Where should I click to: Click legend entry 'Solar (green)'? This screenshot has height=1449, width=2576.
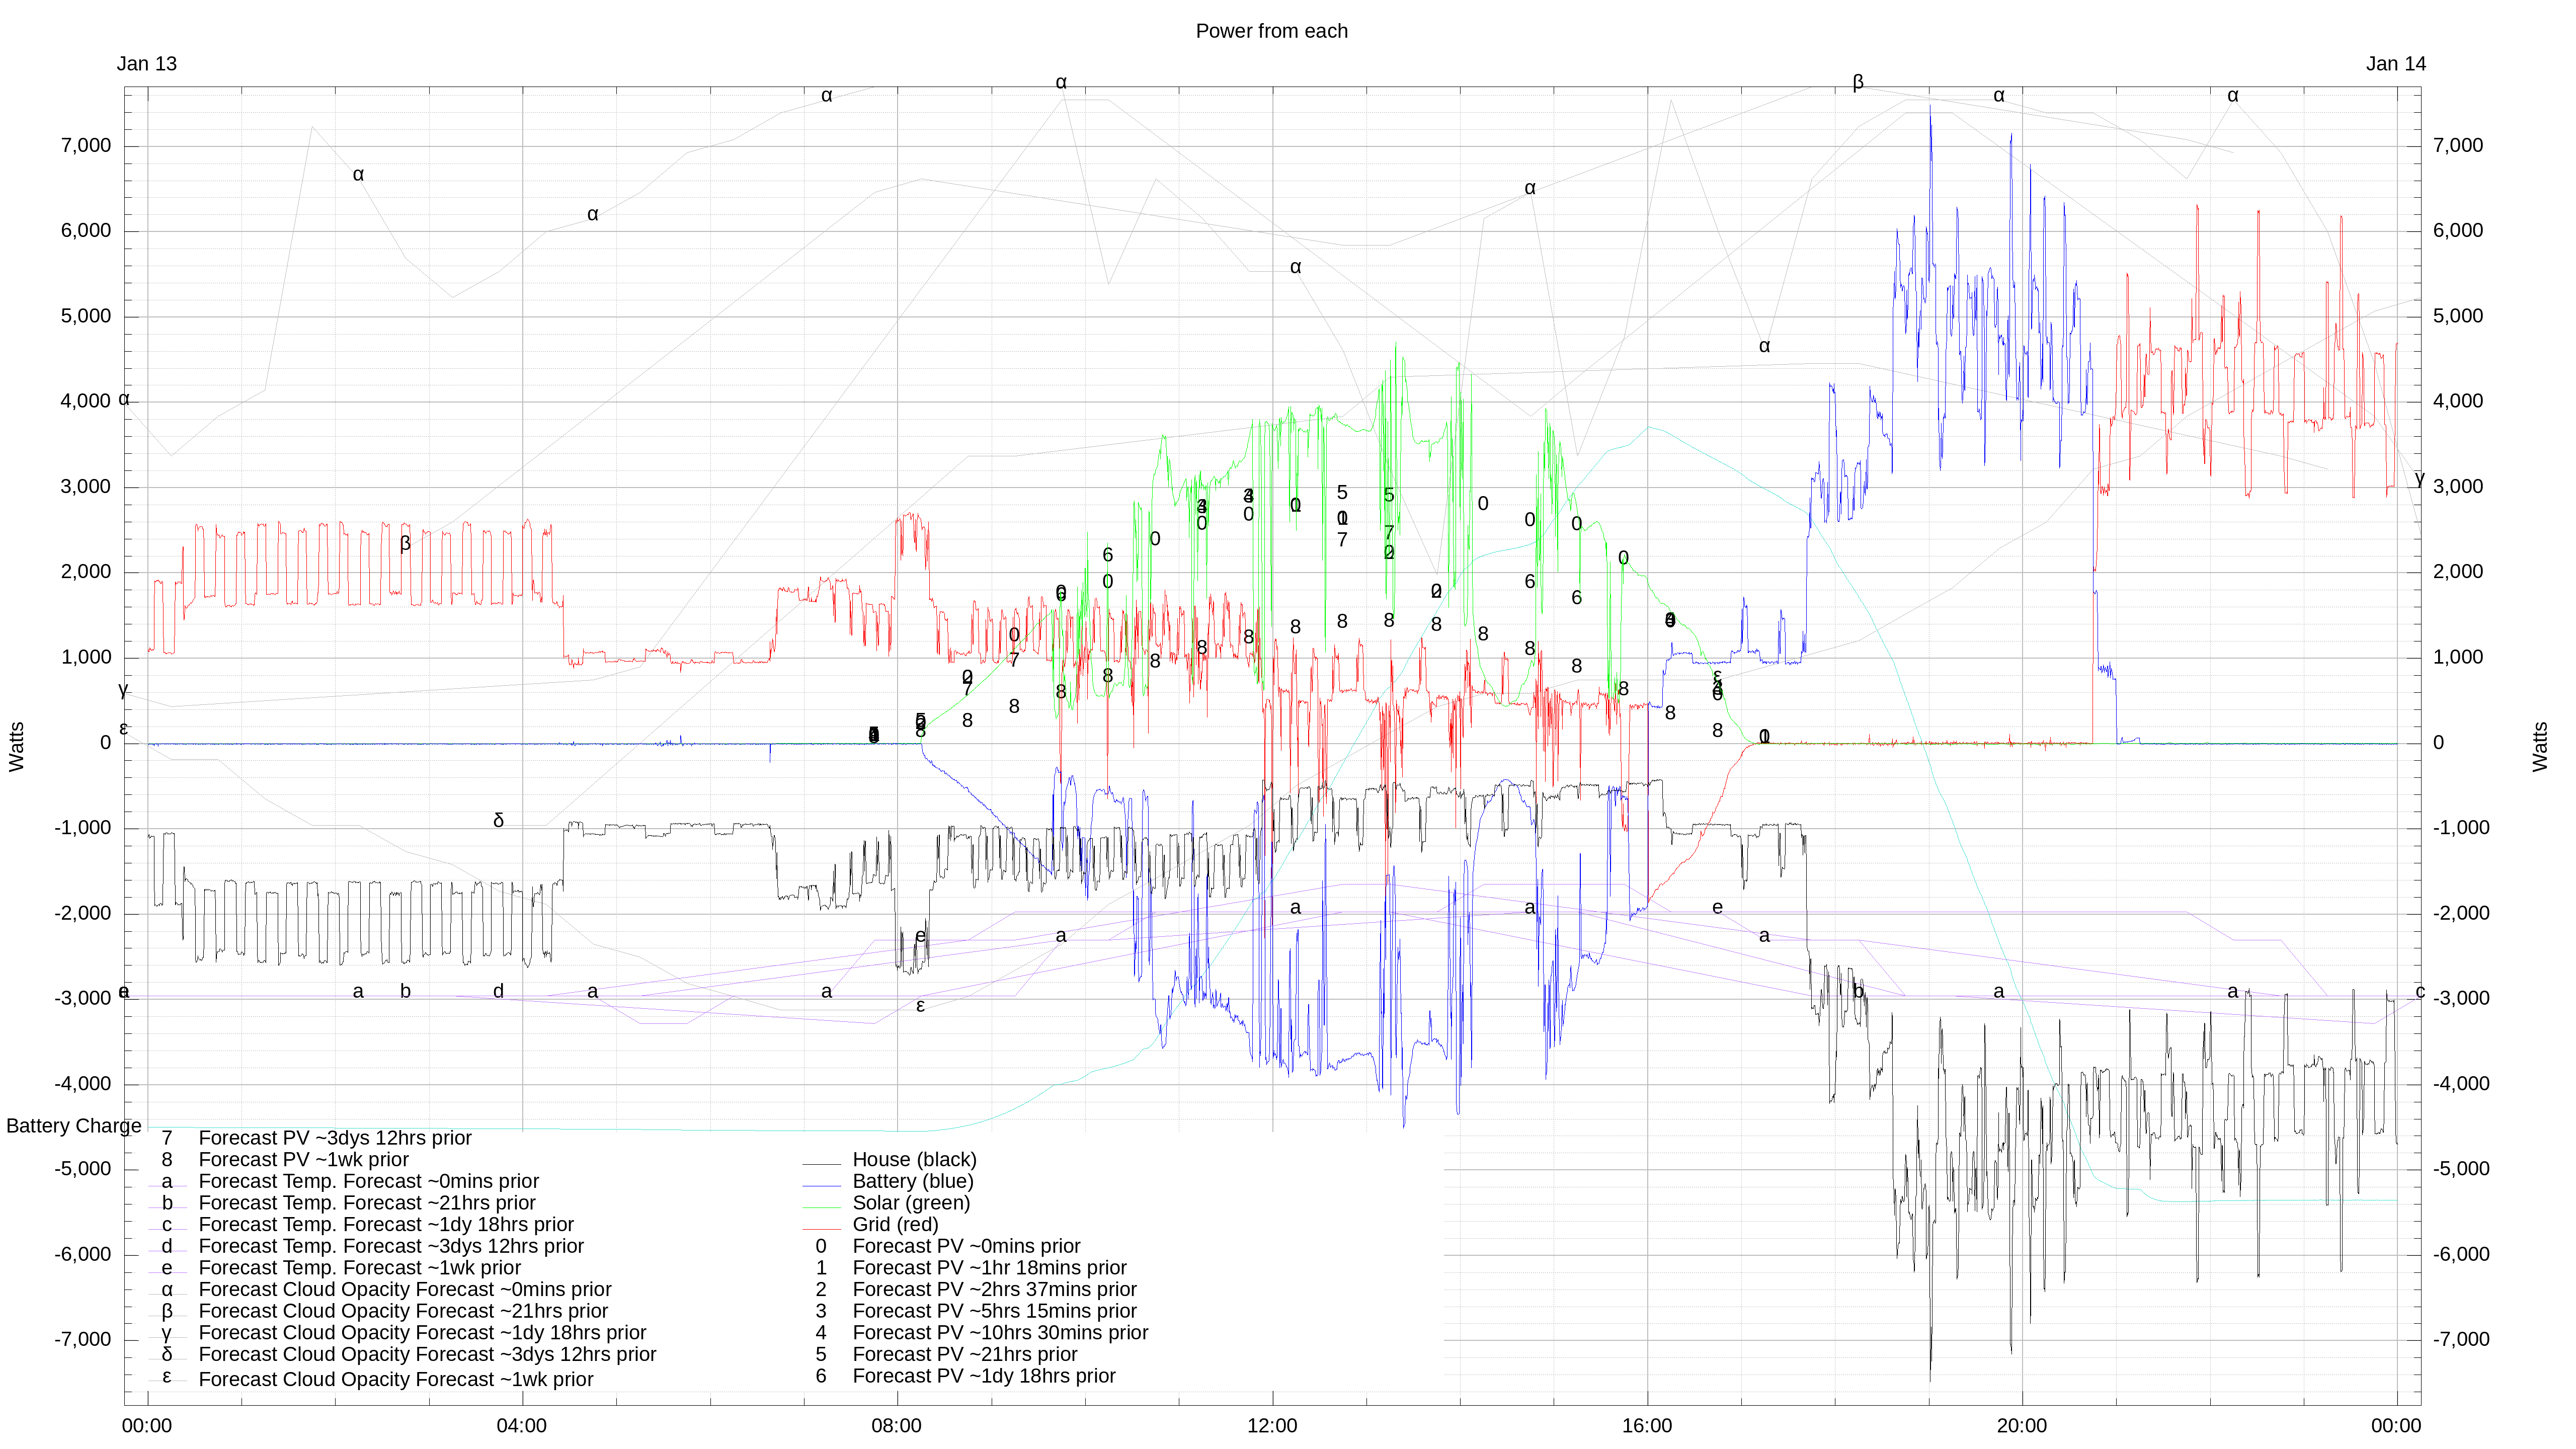[x=911, y=1203]
